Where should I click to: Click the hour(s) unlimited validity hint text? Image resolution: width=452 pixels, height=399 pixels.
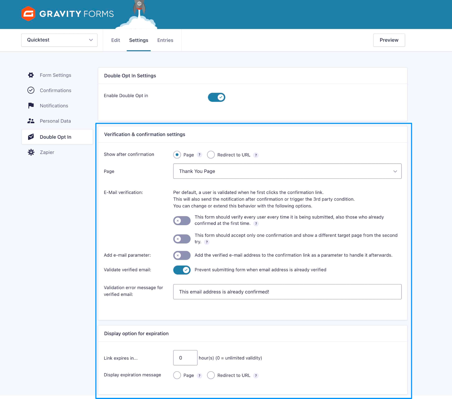(x=230, y=358)
